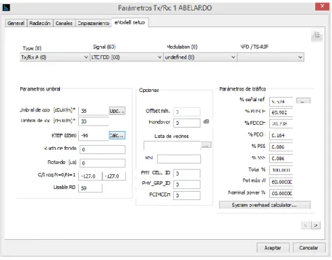Click the Aceptar button

273,247
